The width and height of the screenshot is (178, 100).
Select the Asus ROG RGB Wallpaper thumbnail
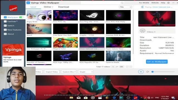coord(118,15)
